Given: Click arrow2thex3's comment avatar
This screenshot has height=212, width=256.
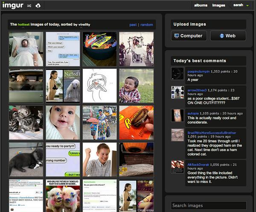Looking at the screenshot, I should coord(177,92).
